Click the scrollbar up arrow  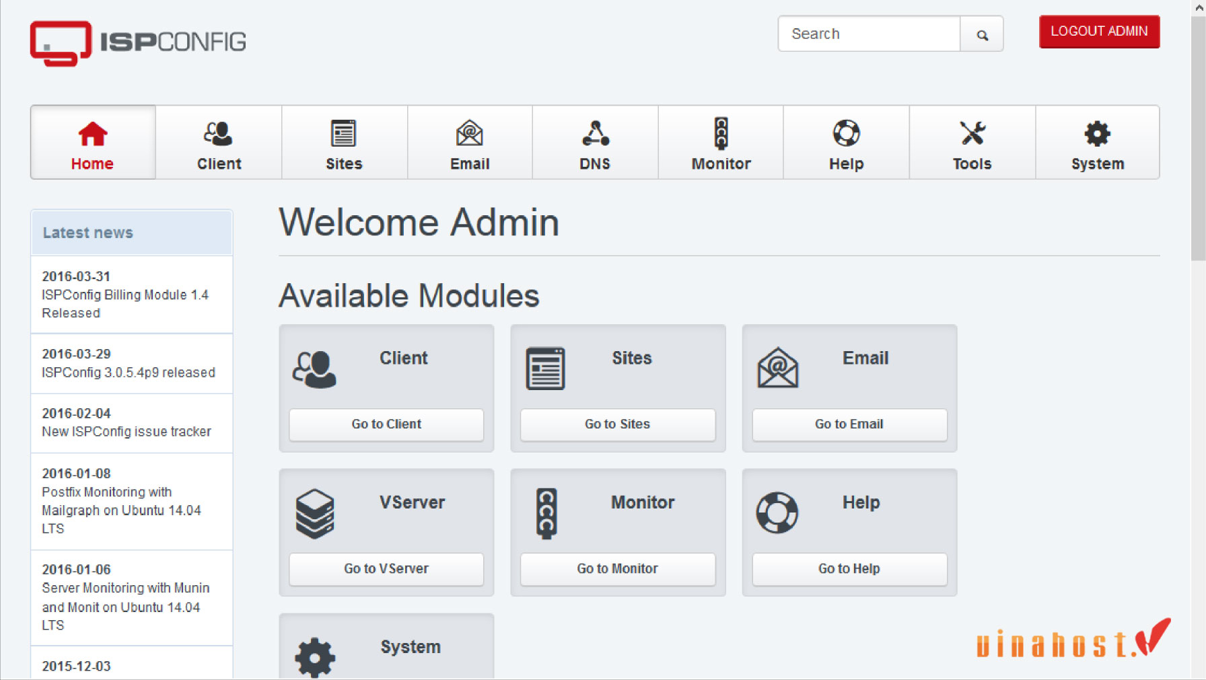(x=1198, y=7)
